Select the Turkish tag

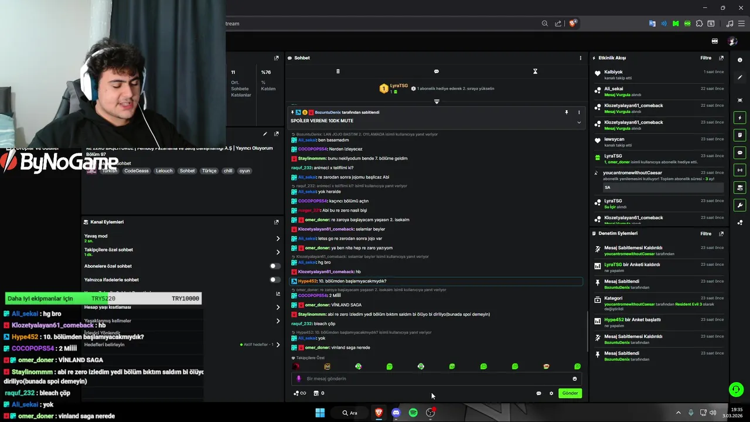[x=110, y=171]
